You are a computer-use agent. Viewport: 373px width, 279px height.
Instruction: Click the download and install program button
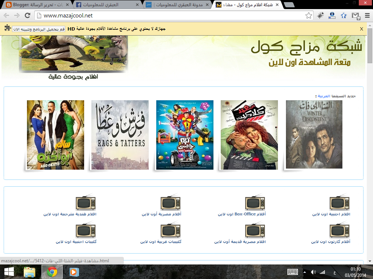(39, 29)
